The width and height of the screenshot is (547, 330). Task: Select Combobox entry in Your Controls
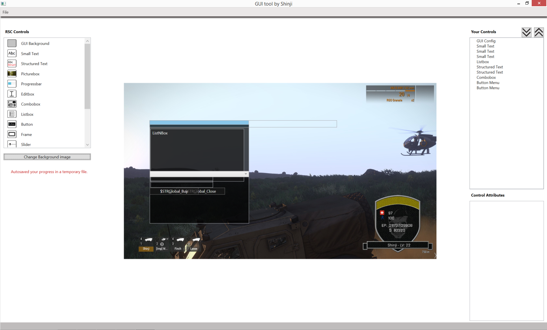point(486,77)
